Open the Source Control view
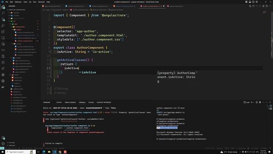 [3, 19]
